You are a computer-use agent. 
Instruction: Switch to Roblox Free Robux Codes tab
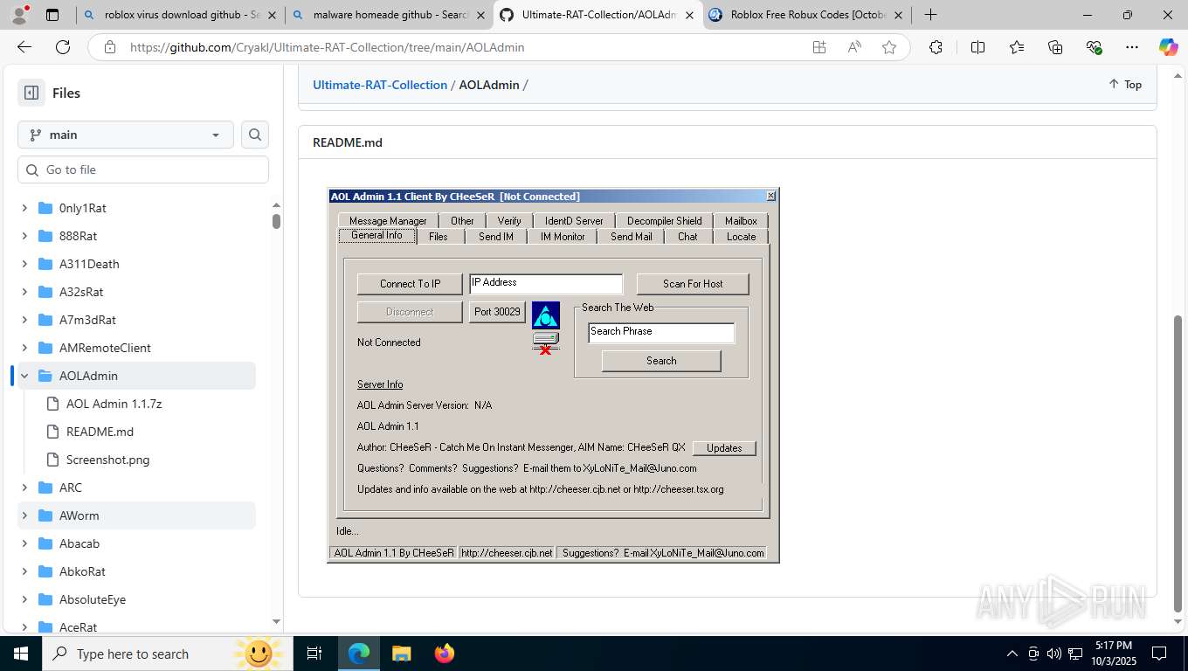click(808, 15)
